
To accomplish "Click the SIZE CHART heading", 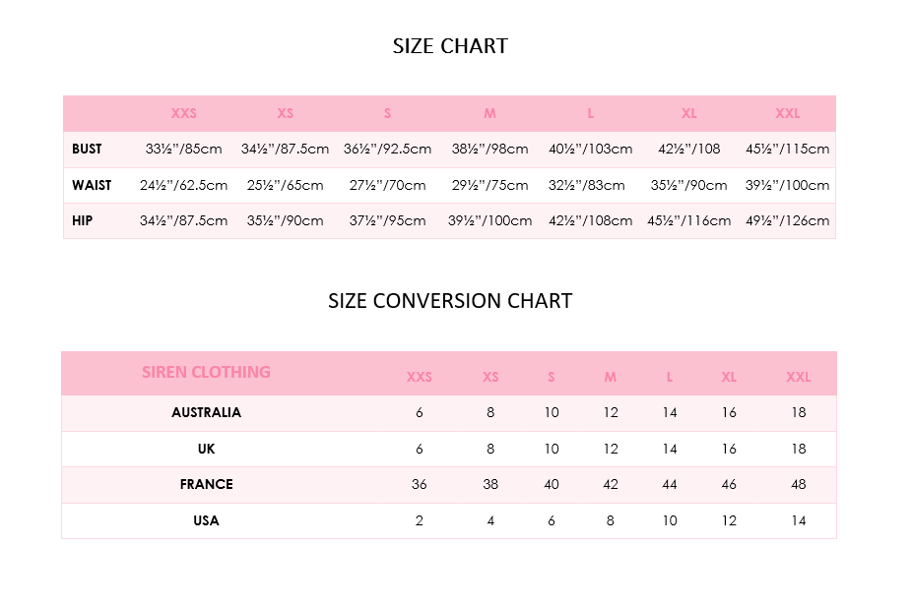I will (450, 46).
